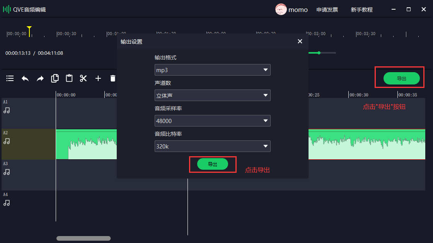Viewport: 433px width, 243px height.
Task: Open the 320k bitrate dropdown
Action: pyautogui.click(x=212, y=146)
